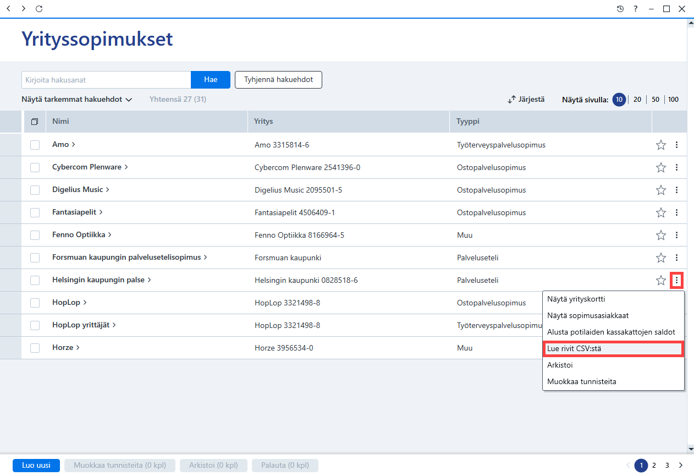Mark Amo contract as favorite star

[661, 145]
